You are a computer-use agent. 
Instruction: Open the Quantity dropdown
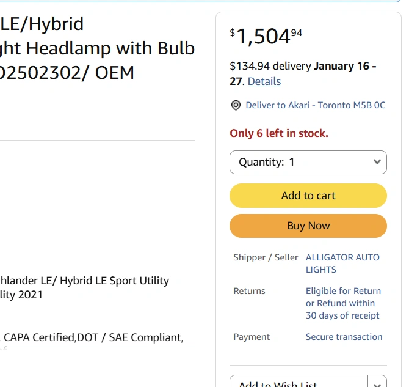coord(308,162)
